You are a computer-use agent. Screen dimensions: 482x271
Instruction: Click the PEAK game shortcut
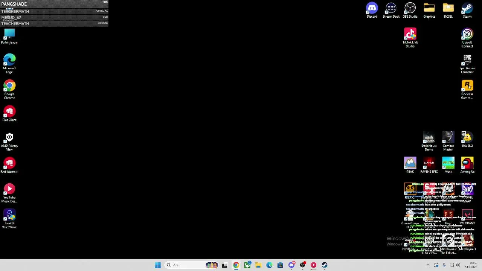[x=410, y=165]
